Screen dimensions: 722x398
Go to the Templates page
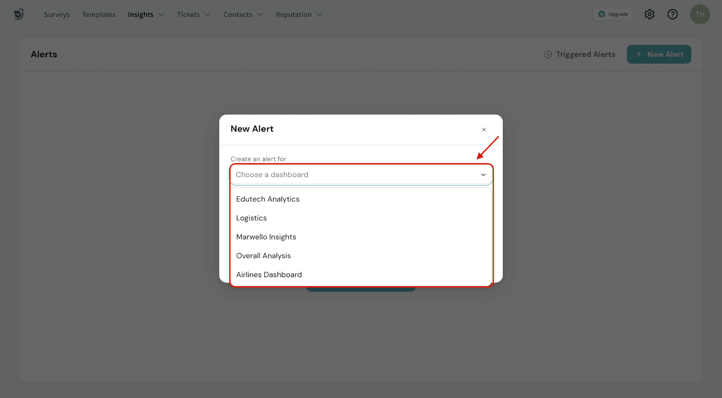click(99, 14)
